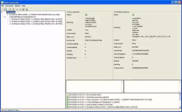The image size is (182, 112).
Task: Open the Options menu
Action: (18, 6)
